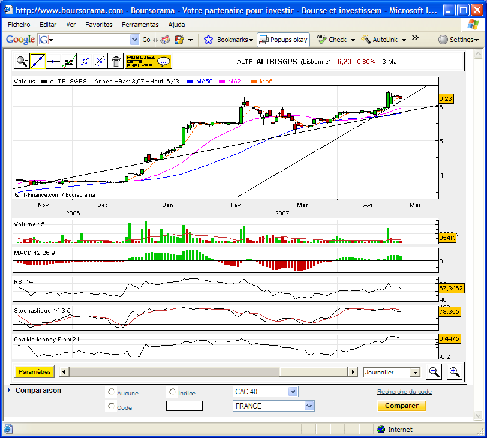Open the Editar menu

48,25
